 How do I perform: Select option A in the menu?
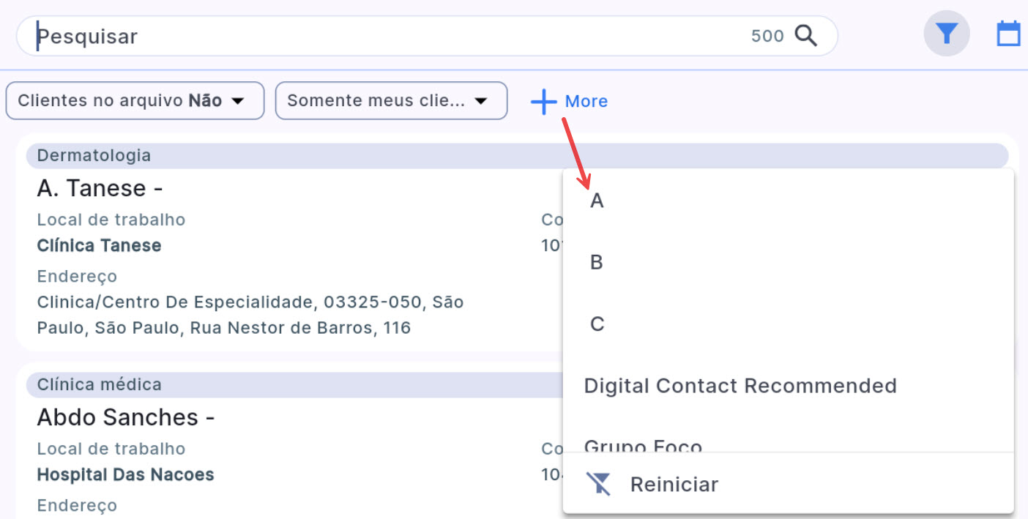pos(597,201)
